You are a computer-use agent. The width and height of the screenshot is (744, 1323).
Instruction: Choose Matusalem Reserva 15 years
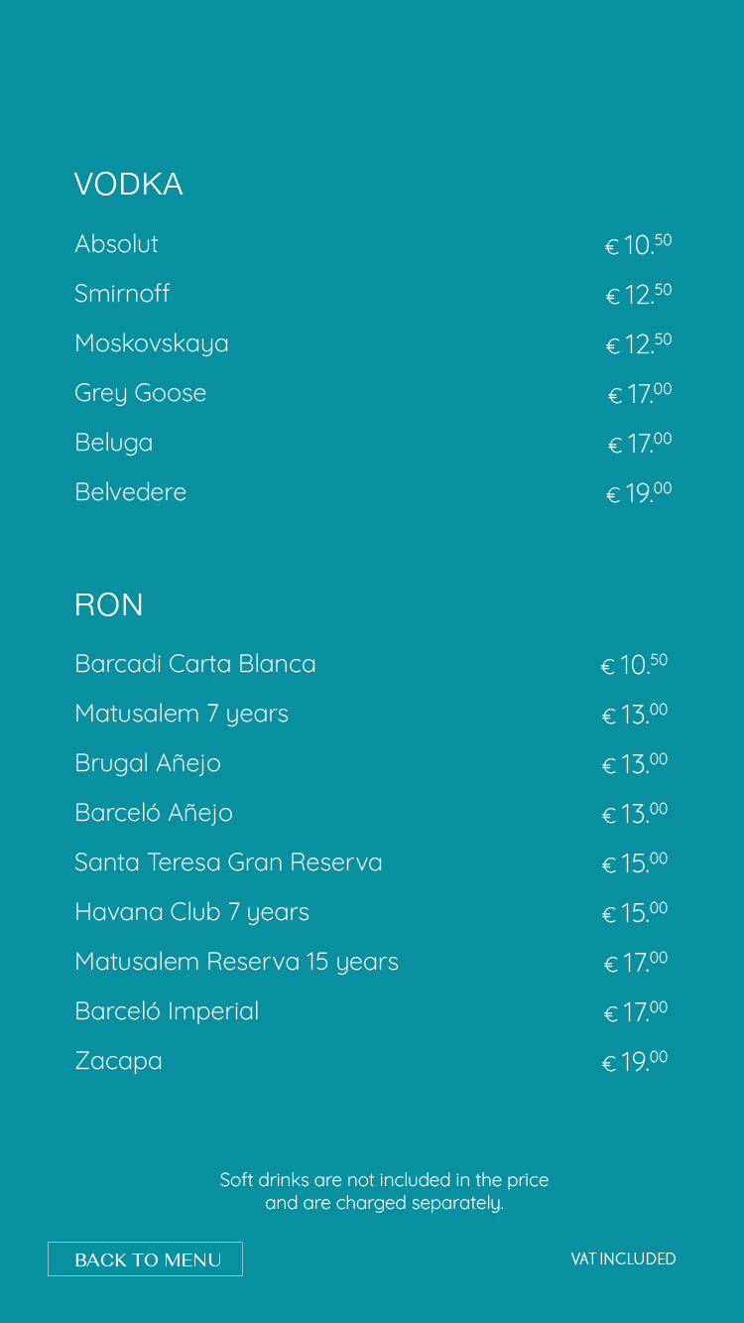tap(371, 962)
